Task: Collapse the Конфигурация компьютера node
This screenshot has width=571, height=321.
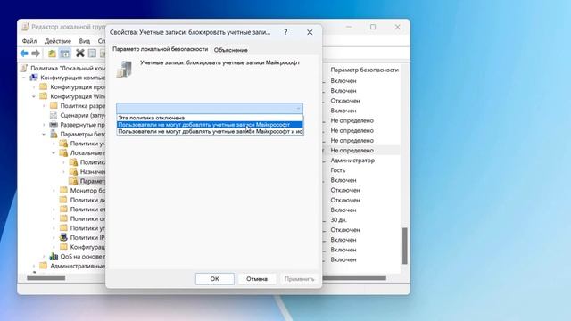Action: coord(24,78)
